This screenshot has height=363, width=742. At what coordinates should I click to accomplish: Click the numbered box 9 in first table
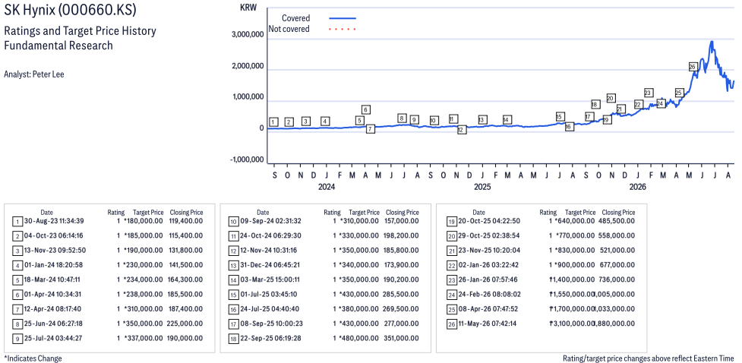coord(17,339)
